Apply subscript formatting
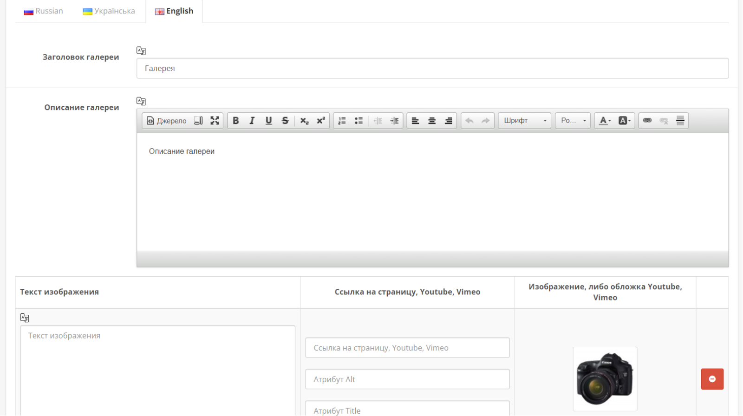The image size is (743, 416). pyautogui.click(x=304, y=121)
